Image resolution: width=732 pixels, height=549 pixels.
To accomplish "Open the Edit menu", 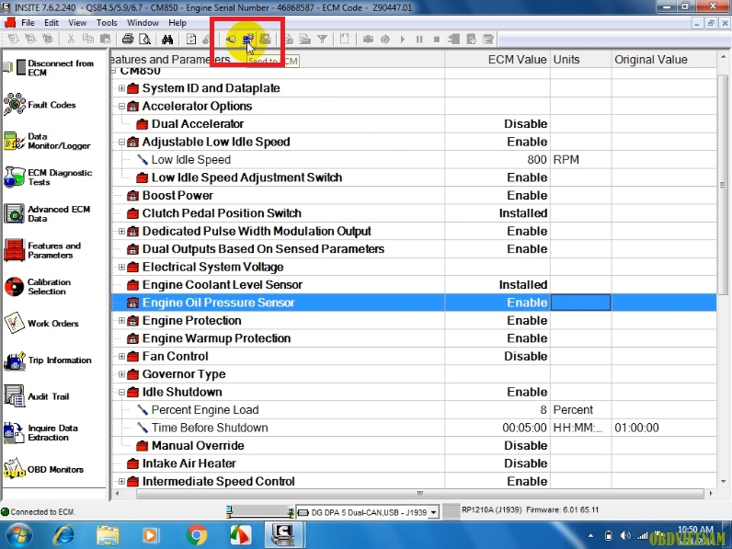I will 51,22.
